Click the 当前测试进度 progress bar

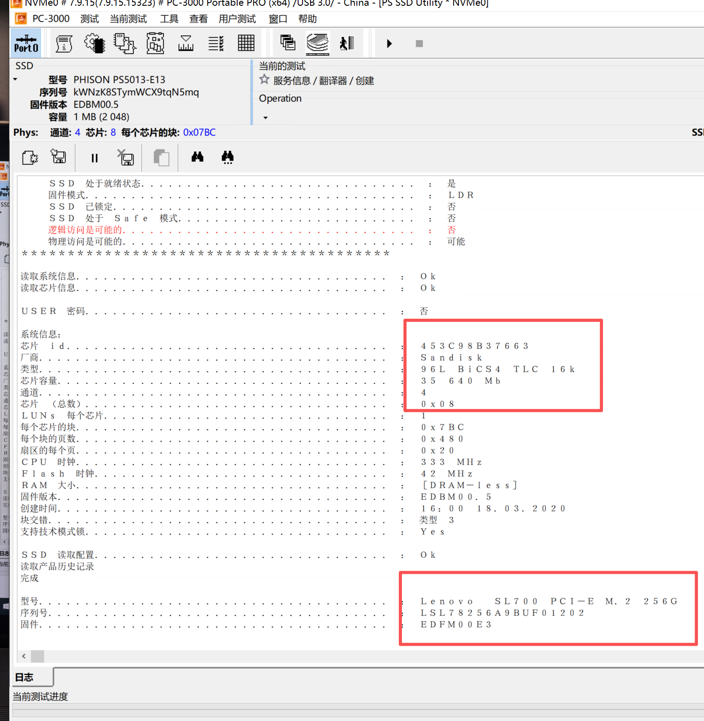[358, 711]
